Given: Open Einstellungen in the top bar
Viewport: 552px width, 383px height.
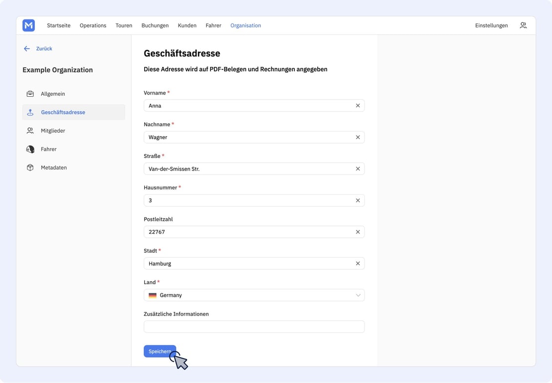Looking at the screenshot, I should [492, 25].
